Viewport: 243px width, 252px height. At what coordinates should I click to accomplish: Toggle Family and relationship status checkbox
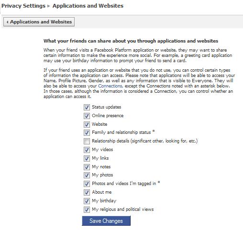(87, 132)
